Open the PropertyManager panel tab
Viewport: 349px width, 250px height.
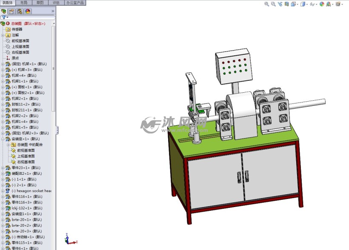click(x=11, y=11)
